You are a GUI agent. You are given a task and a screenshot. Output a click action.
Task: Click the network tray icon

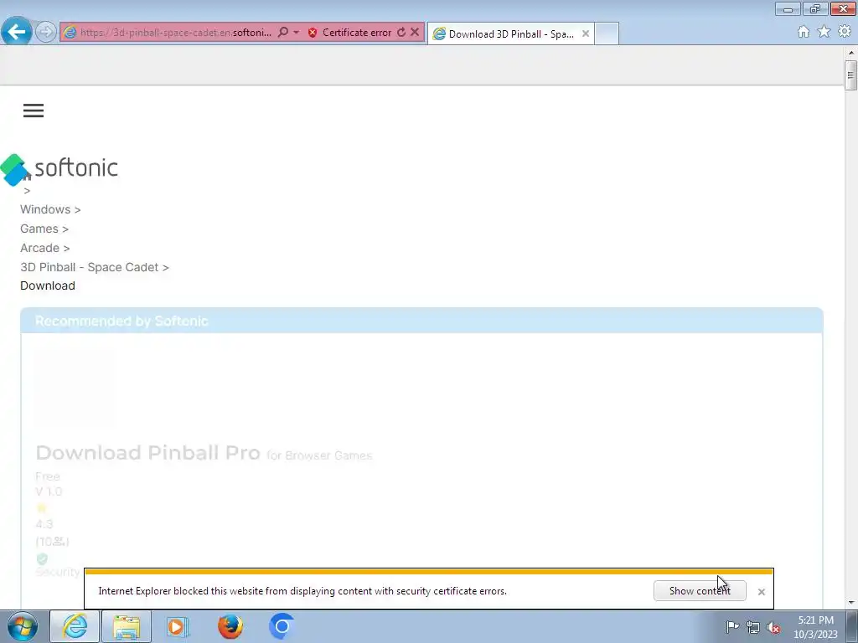pos(753,627)
